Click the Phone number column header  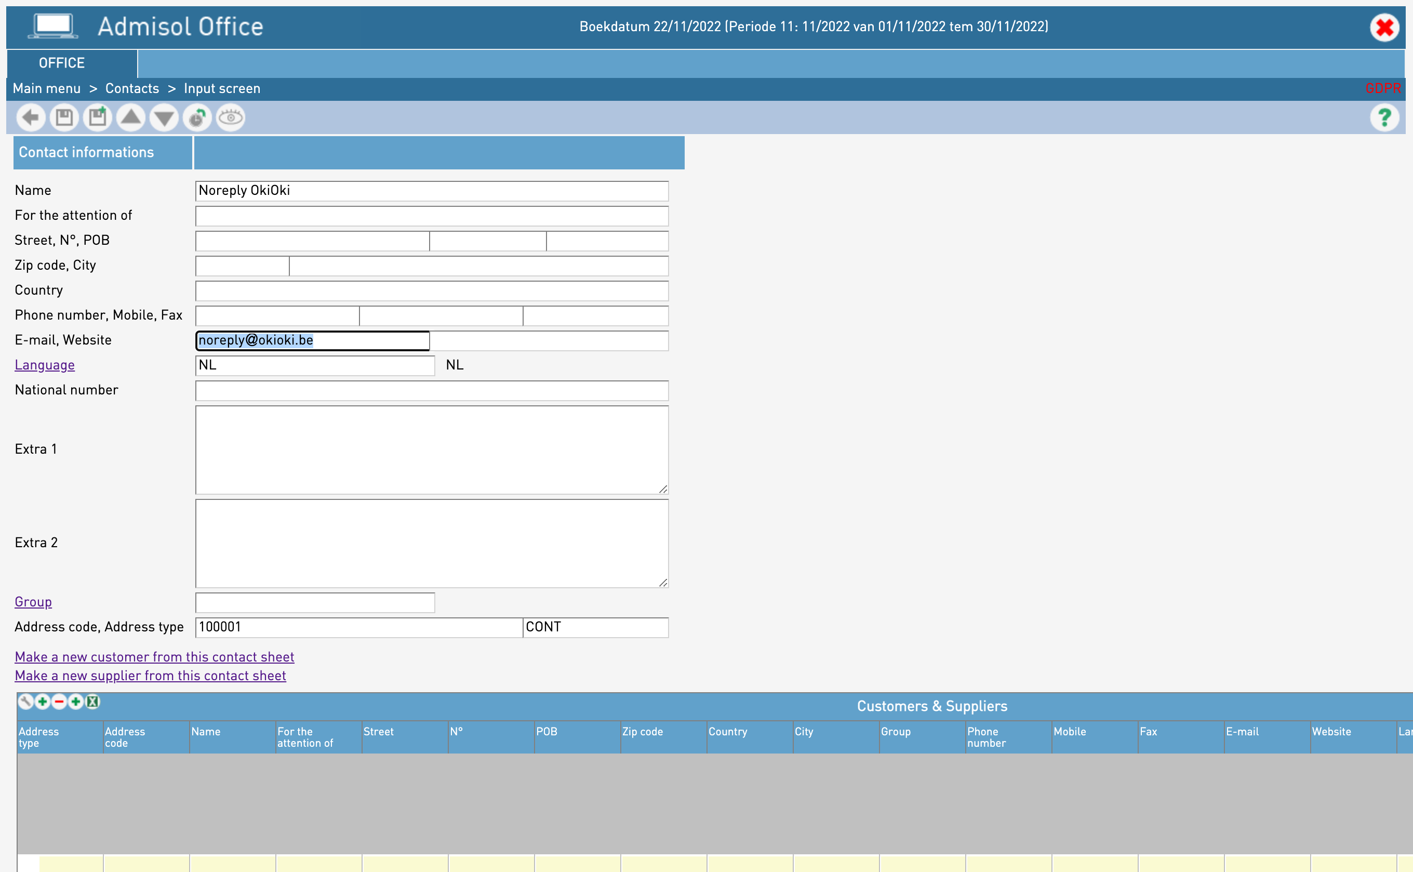[x=1009, y=737]
